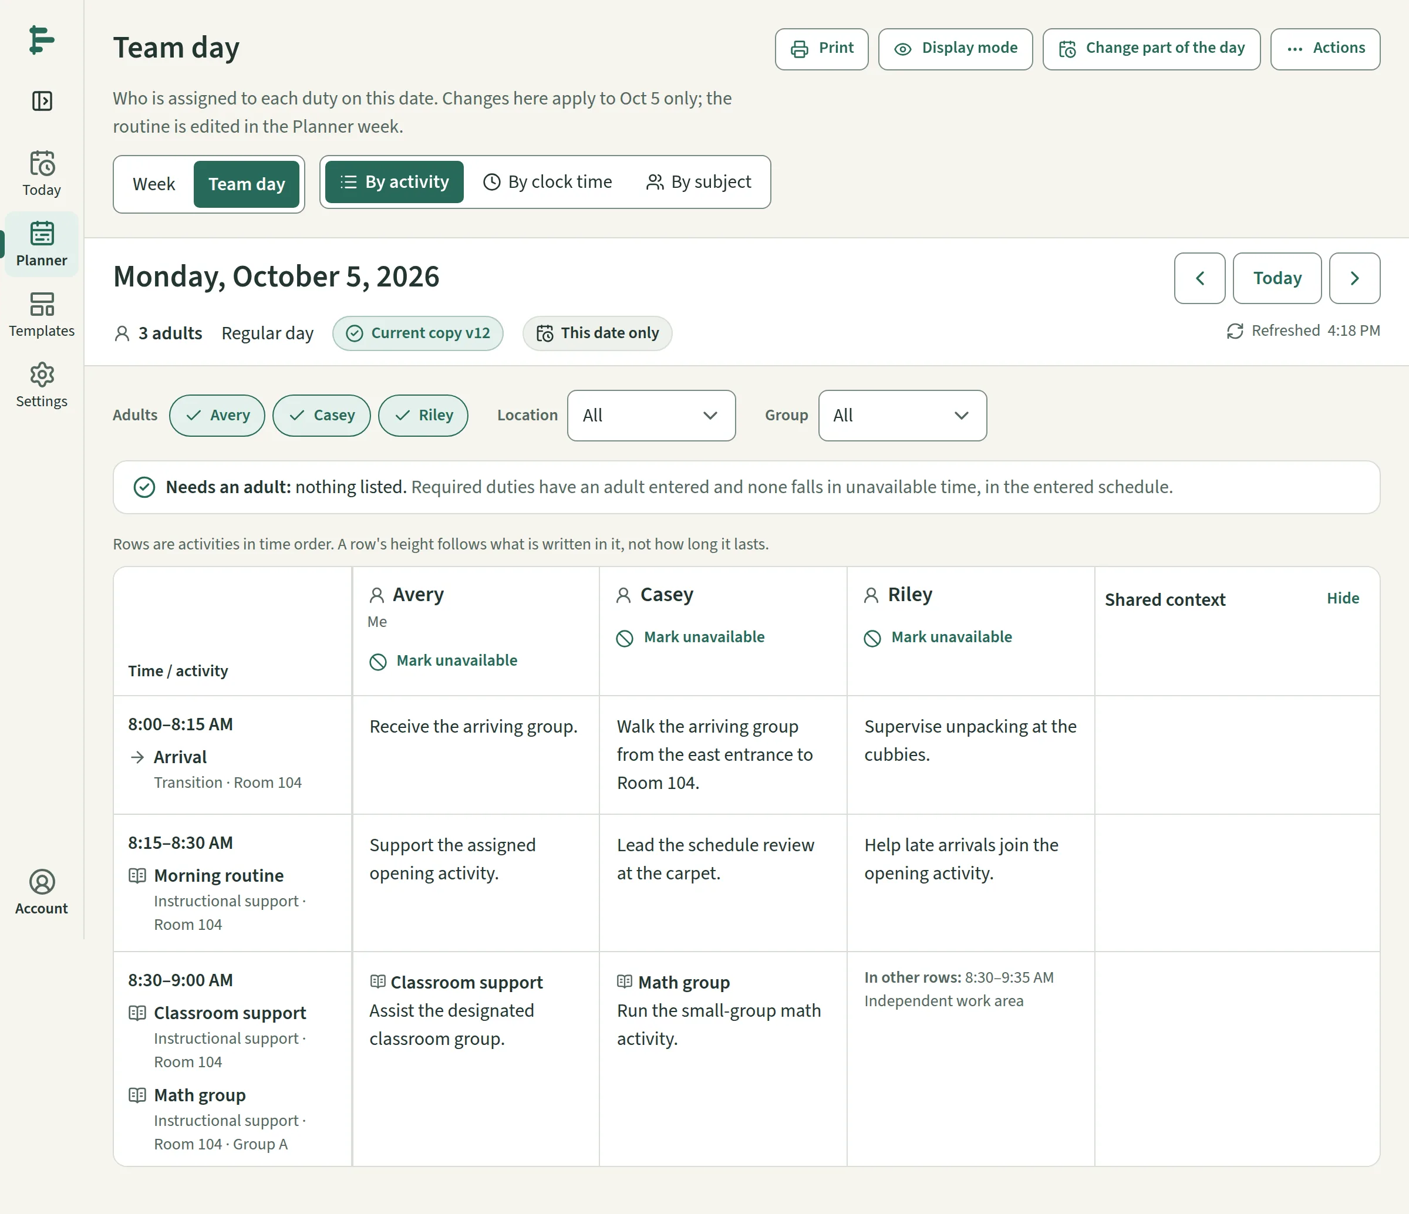The height and width of the screenshot is (1214, 1409).
Task: Mark Casey unavailable
Action: 691,638
